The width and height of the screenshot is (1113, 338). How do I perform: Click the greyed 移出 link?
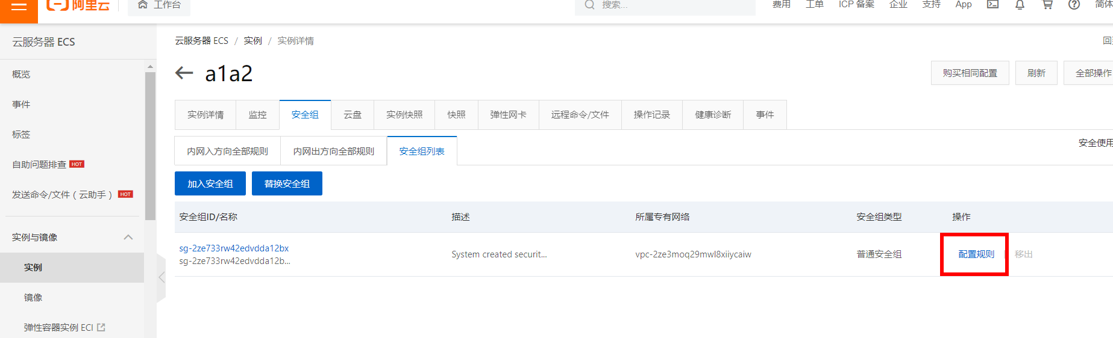click(x=1023, y=254)
